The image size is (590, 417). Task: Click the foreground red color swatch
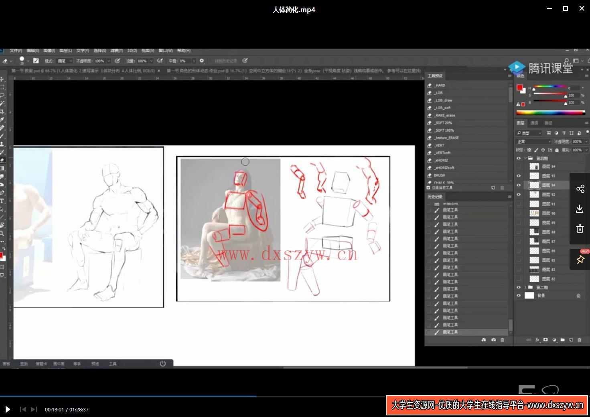point(520,87)
